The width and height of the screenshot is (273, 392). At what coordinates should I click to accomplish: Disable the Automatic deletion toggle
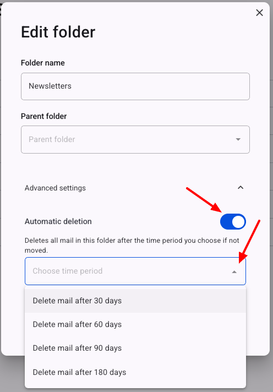(233, 221)
